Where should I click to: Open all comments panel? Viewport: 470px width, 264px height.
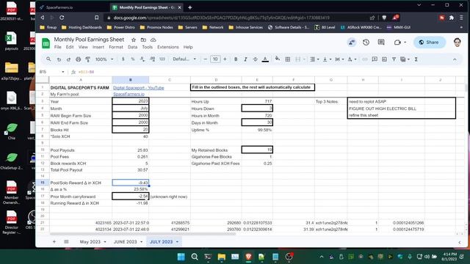(381, 43)
